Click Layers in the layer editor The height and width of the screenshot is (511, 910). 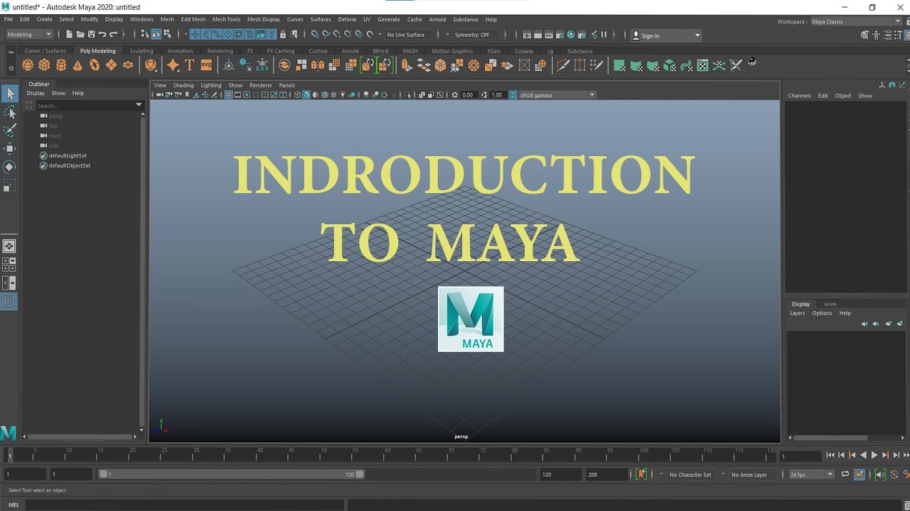[798, 313]
